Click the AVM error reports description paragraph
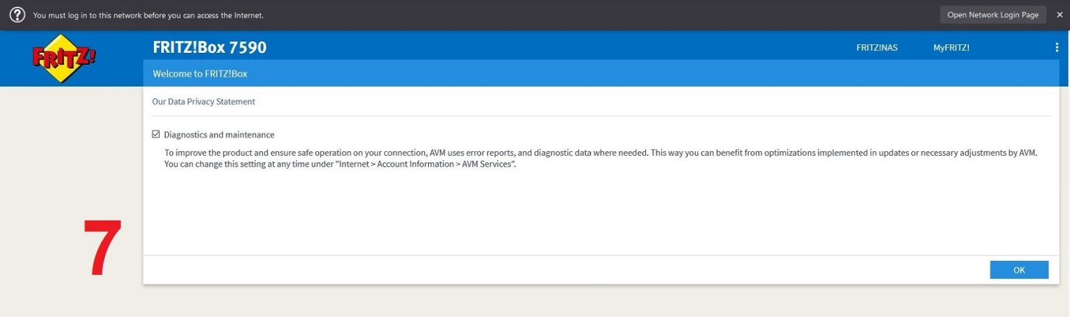The image size is (1070, 317). [601, 158]
